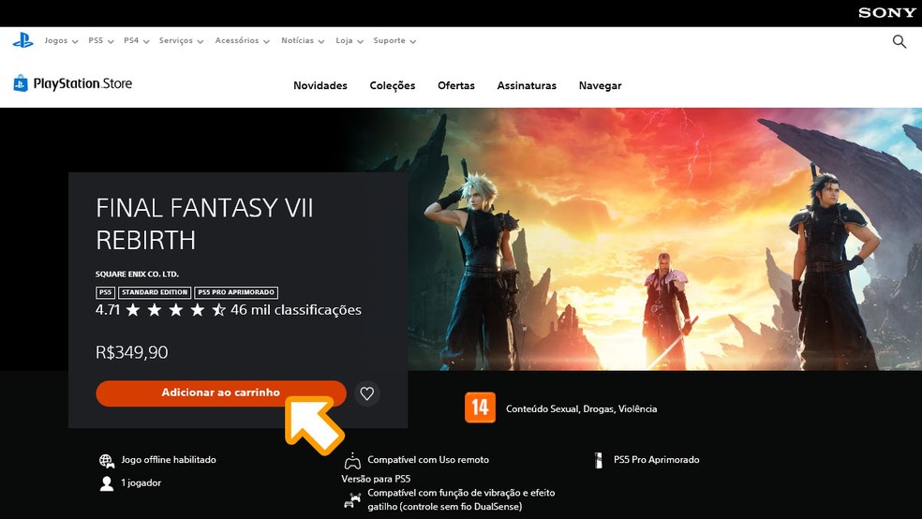Click the star rating row
The width and height of the screenshot is (922, 519).
tap(175, 310)
